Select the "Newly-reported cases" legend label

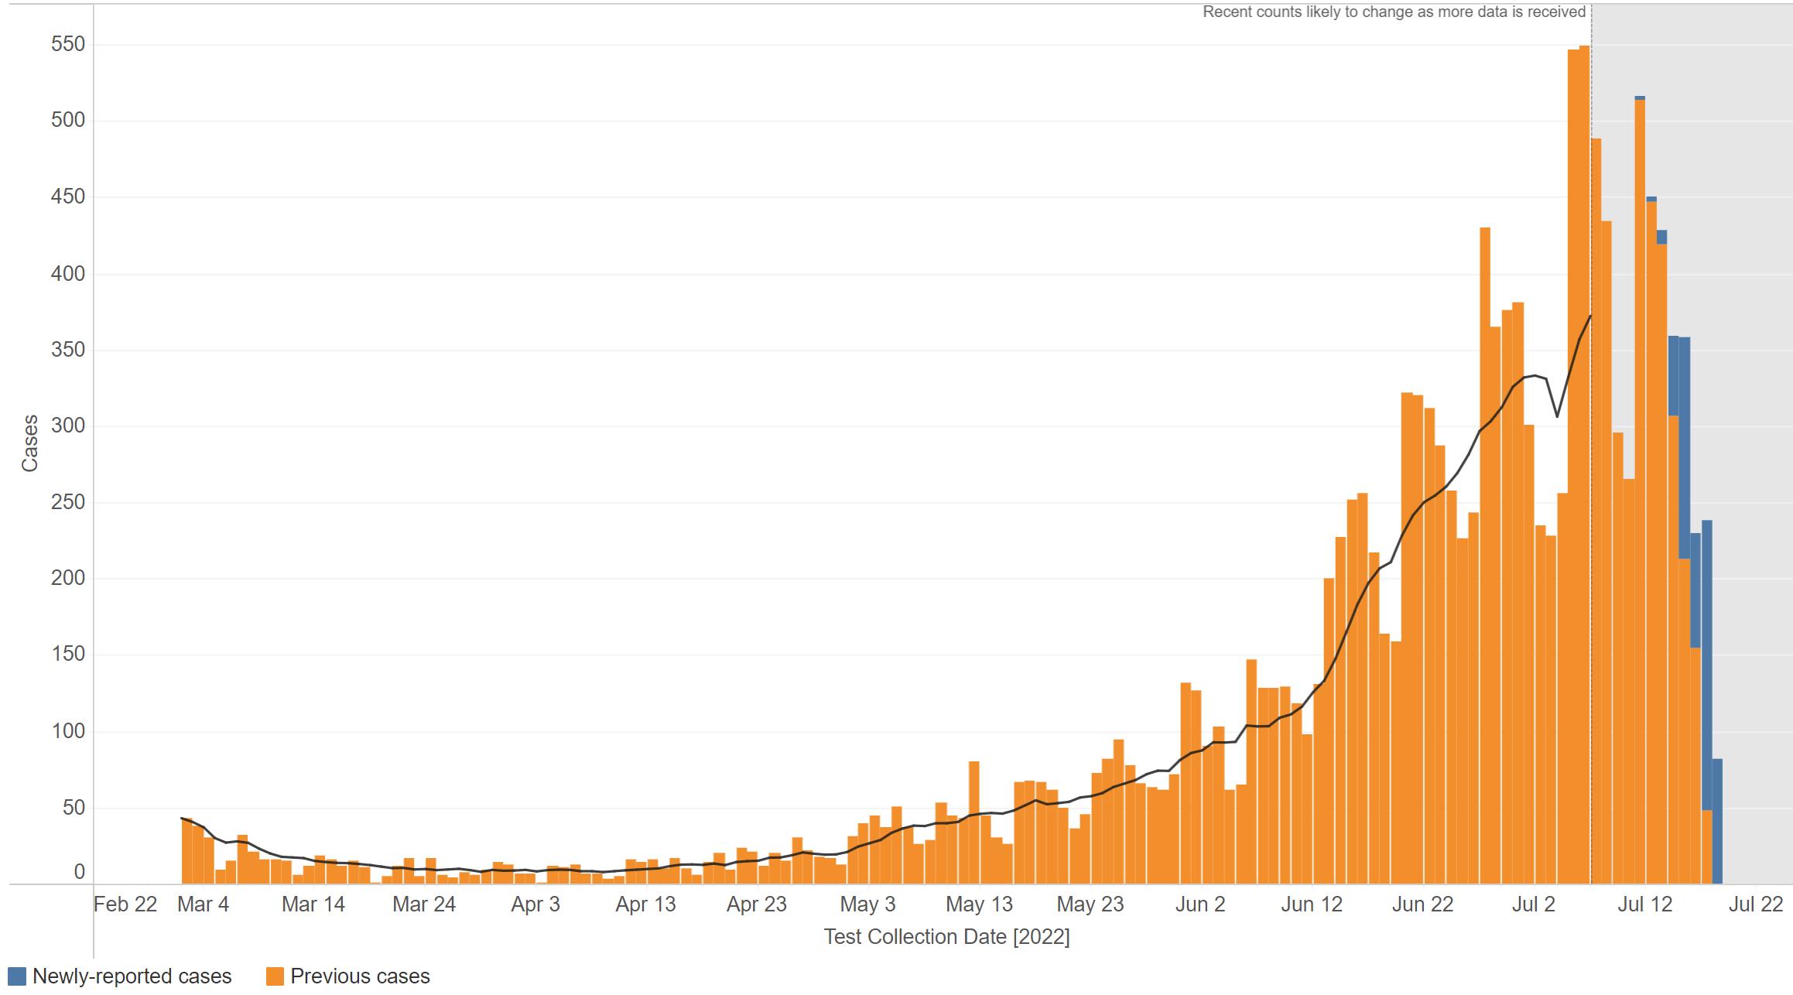click(x=132, y=976)
